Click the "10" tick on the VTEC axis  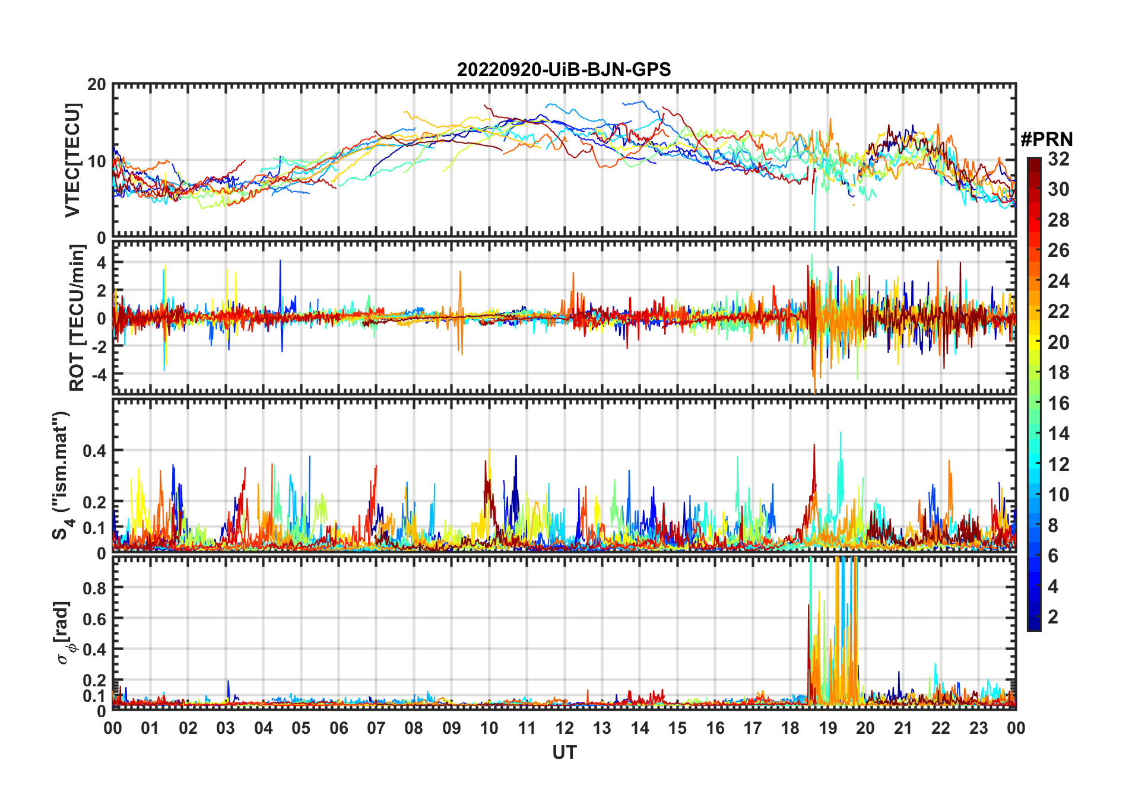tap(97, 161)
